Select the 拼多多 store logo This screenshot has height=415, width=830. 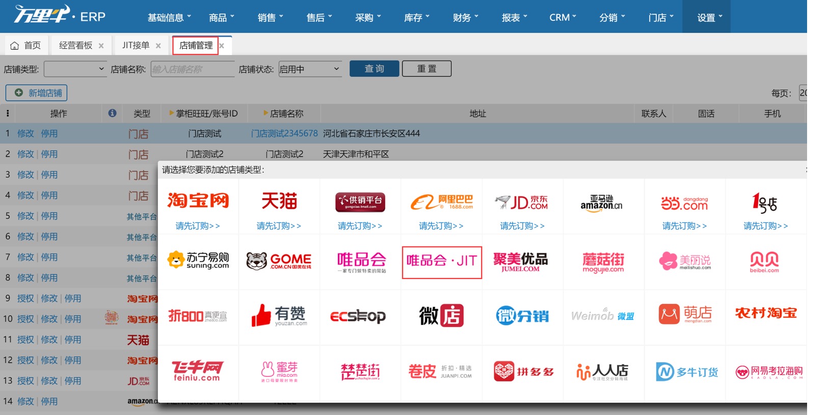click(x=523, y=372)
